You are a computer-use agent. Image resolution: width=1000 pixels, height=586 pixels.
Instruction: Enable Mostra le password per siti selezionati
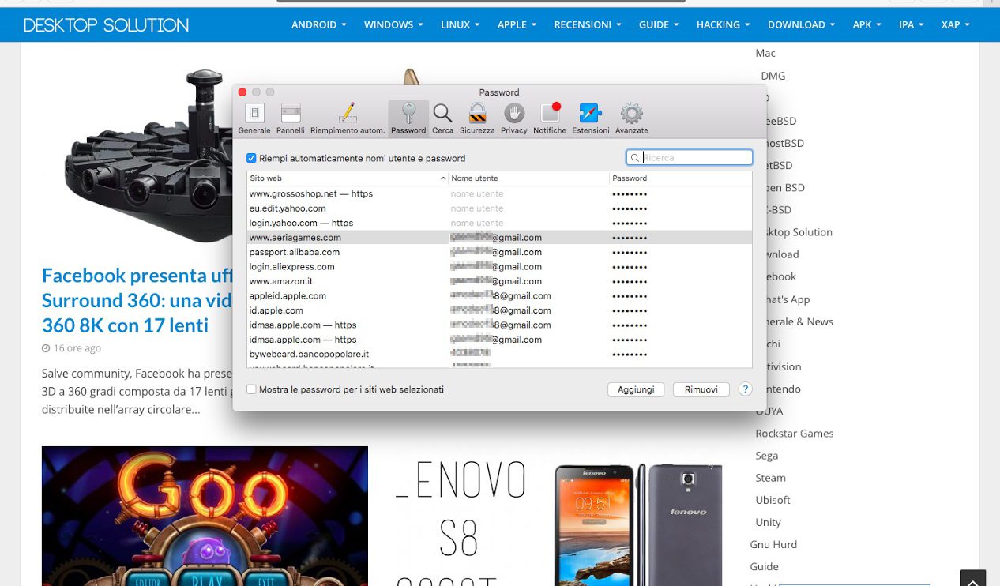pyautogui.click(x=252, y=389)
